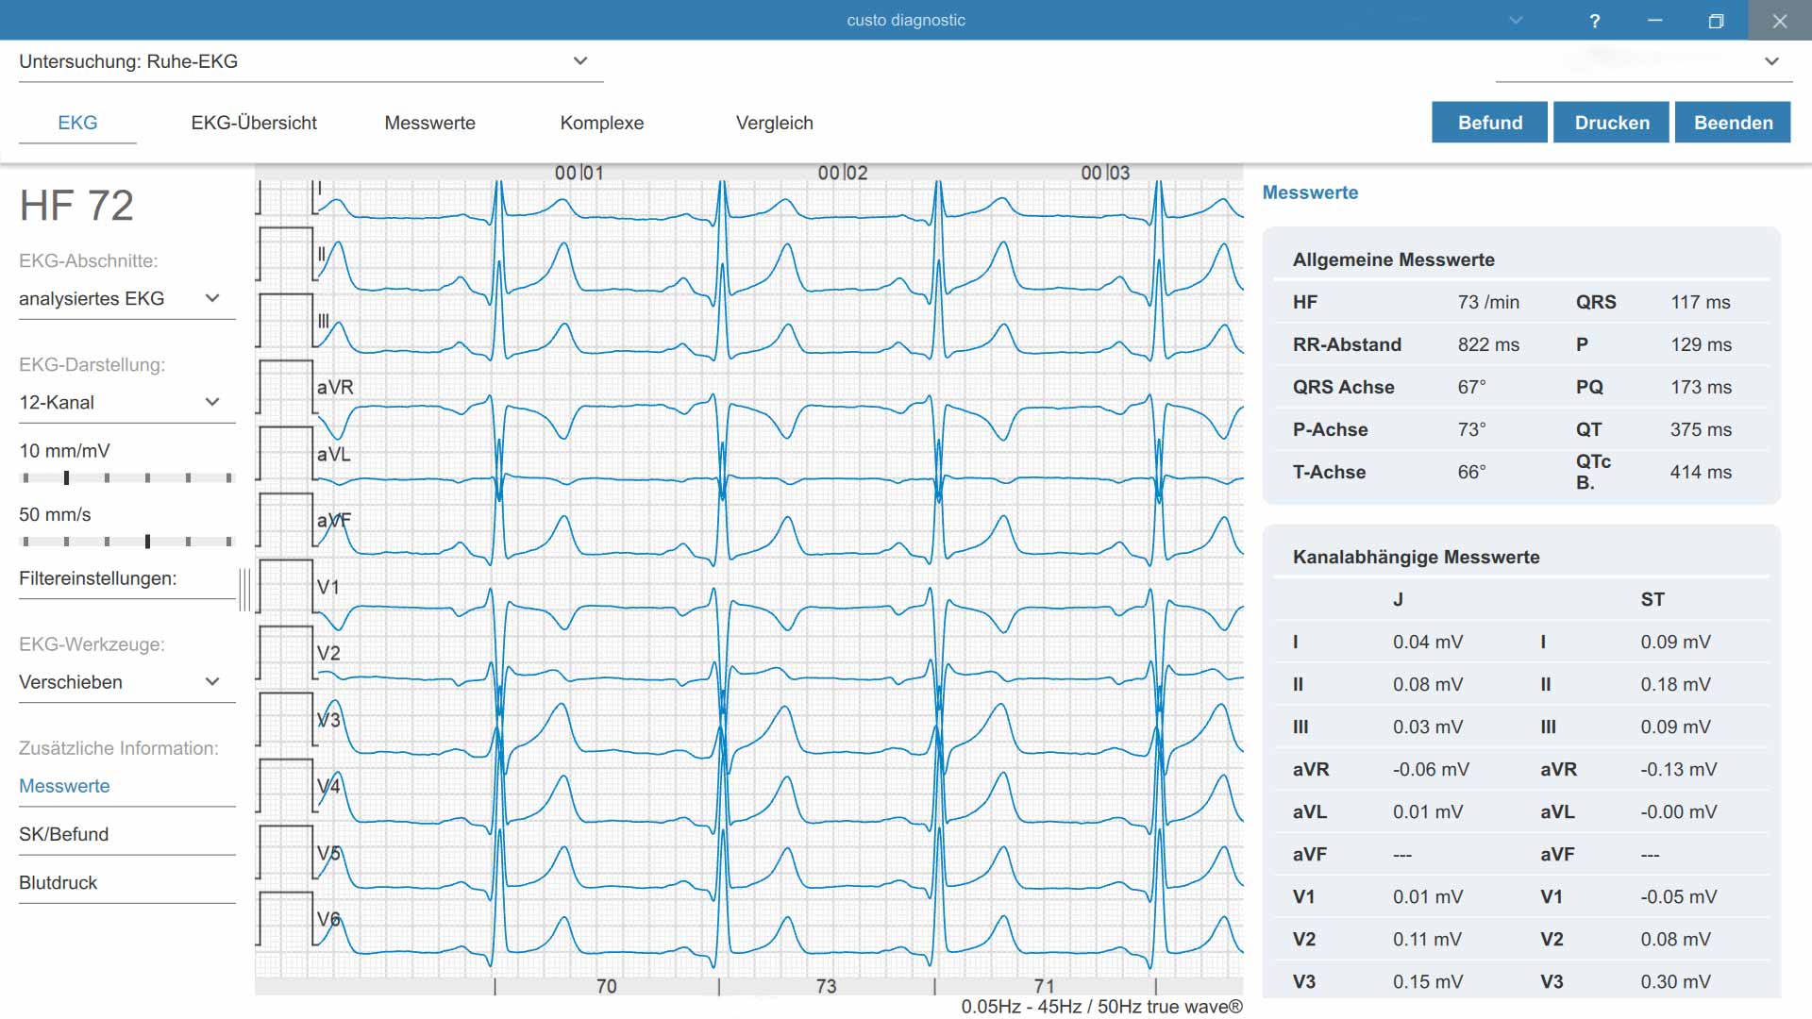Switch to the Komplexe tab

click(602, 123)
